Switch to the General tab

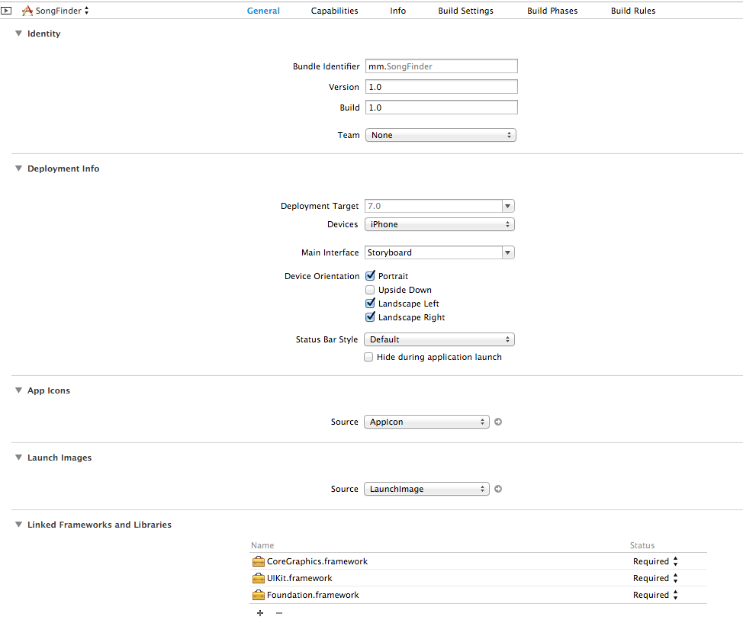[x=263, y=11]
